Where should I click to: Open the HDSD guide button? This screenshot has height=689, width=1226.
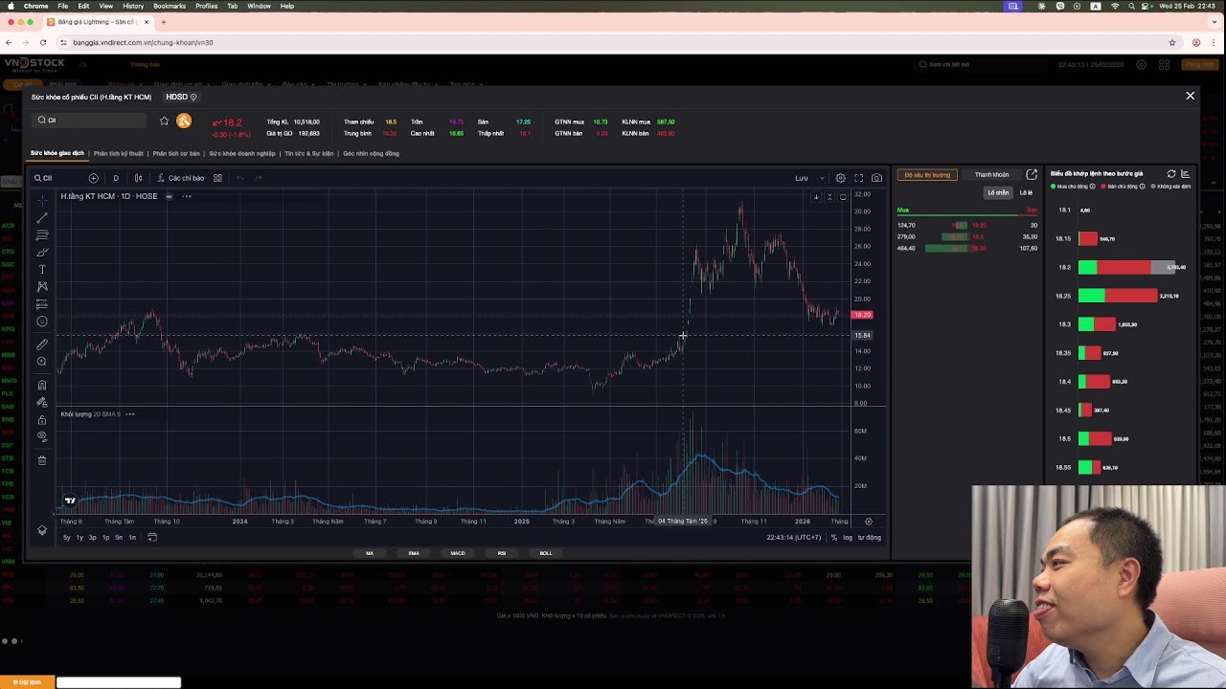pos(180,97)
